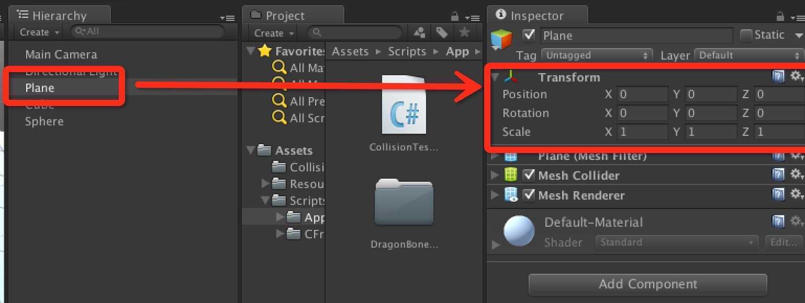805x303 pixels.
Task: Open the Transform component help book icon
Action: pyautogui.click(x=778, y=77)
